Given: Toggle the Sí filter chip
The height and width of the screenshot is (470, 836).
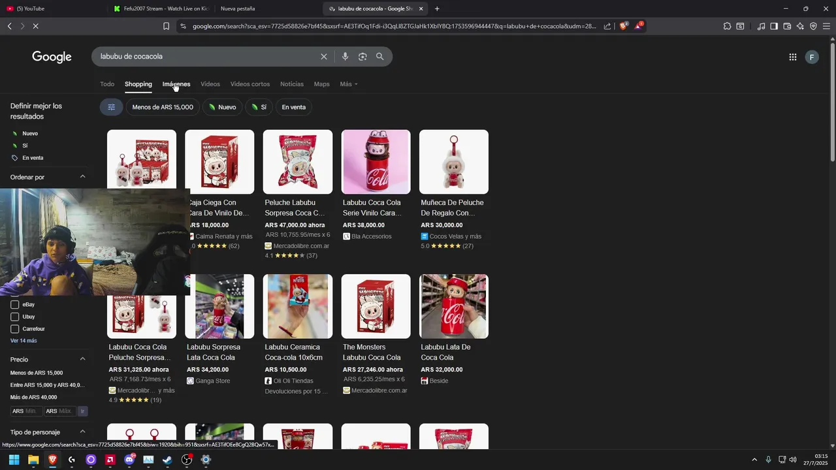Looking at the screenshot, I should 259,107.
